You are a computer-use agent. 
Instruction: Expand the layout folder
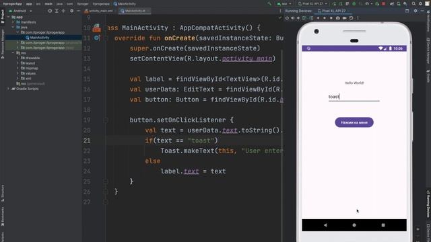(x=18, y=63)
